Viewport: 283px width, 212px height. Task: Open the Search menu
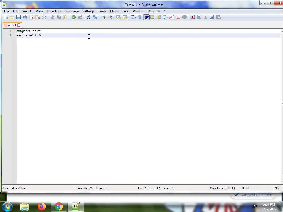point(27,11)
